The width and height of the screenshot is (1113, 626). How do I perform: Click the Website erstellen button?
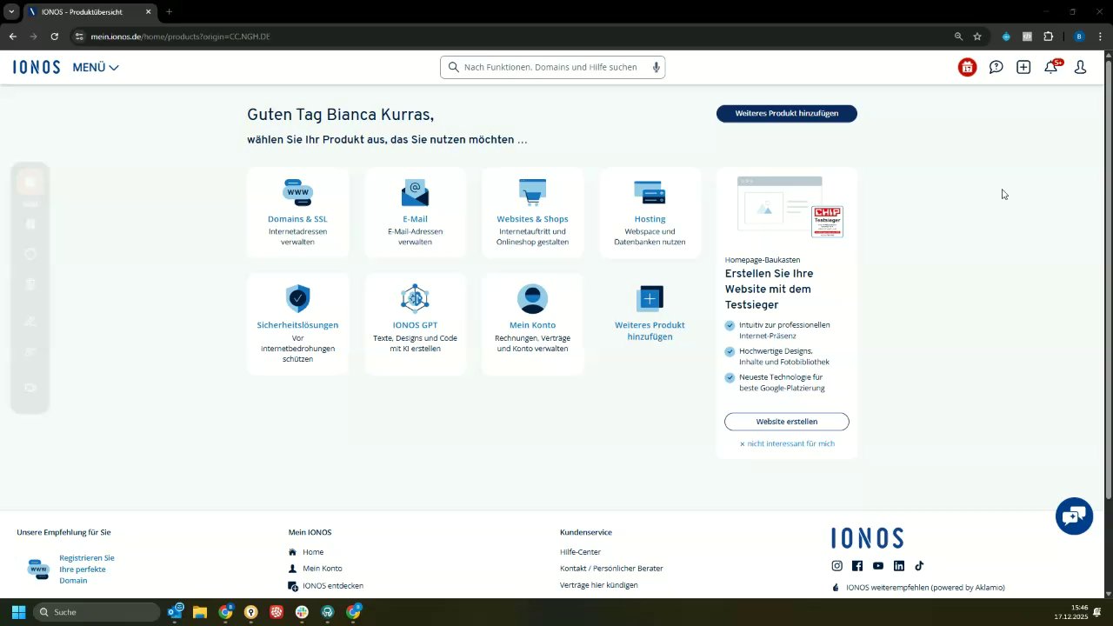tap(787, 422)
